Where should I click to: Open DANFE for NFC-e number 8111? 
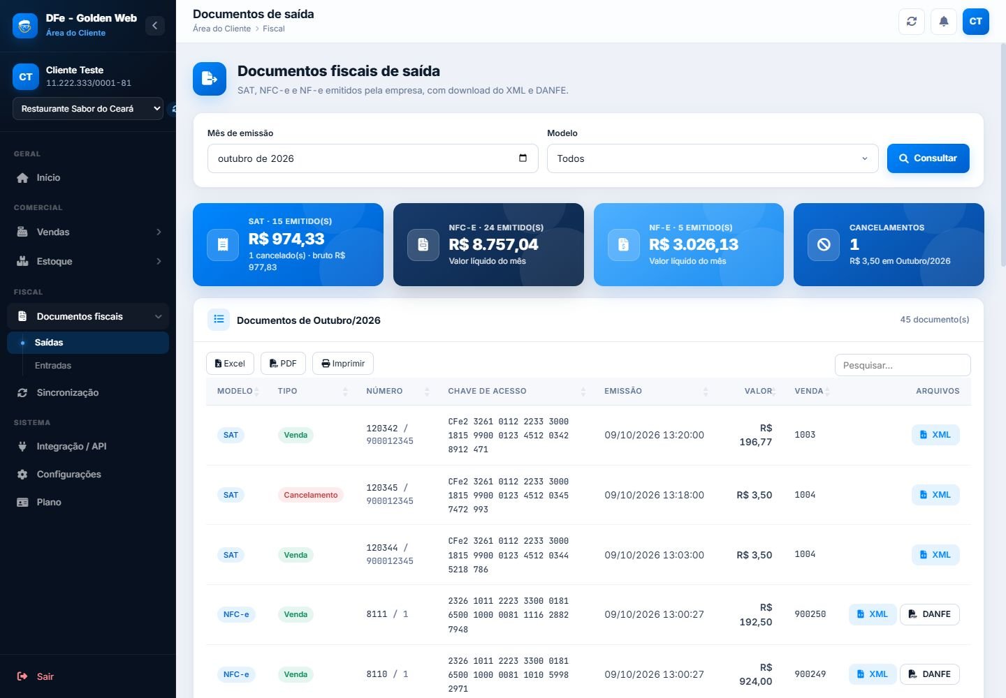point(930,614)
